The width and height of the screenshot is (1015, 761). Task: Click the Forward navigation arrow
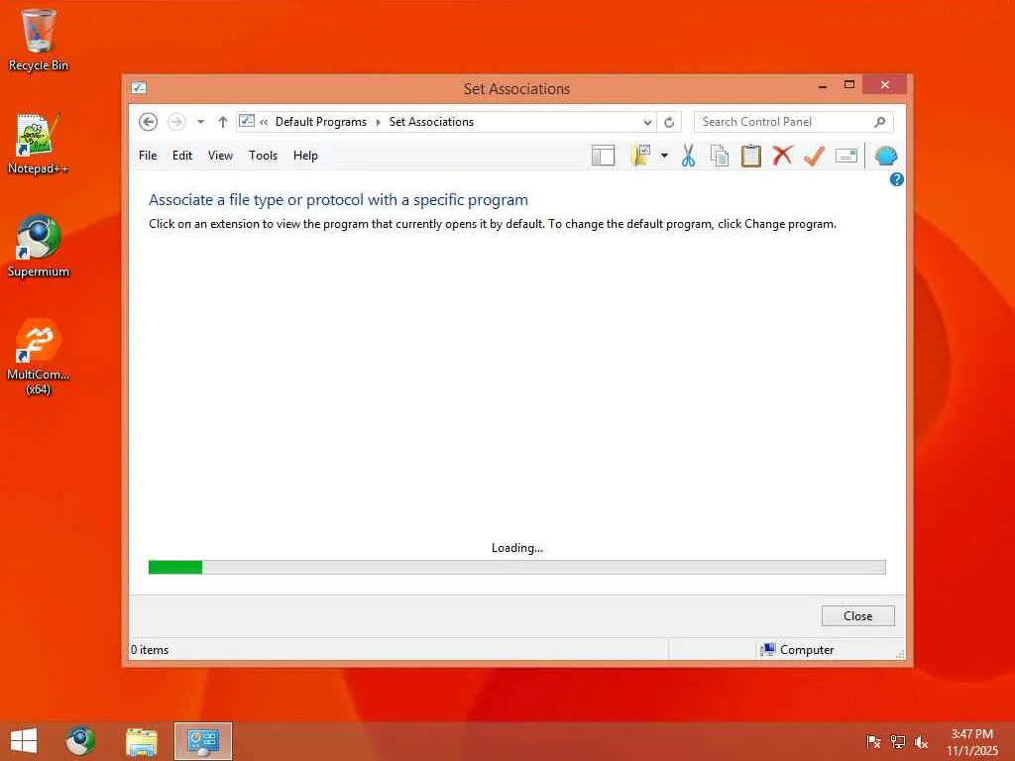[176, 122]
